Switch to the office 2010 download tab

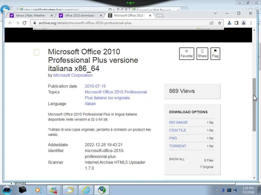[79, 15]
